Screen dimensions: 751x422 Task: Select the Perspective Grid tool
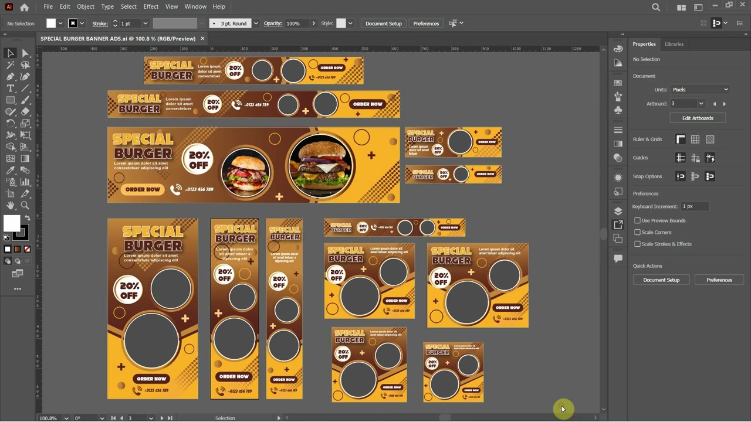[25, 147]
